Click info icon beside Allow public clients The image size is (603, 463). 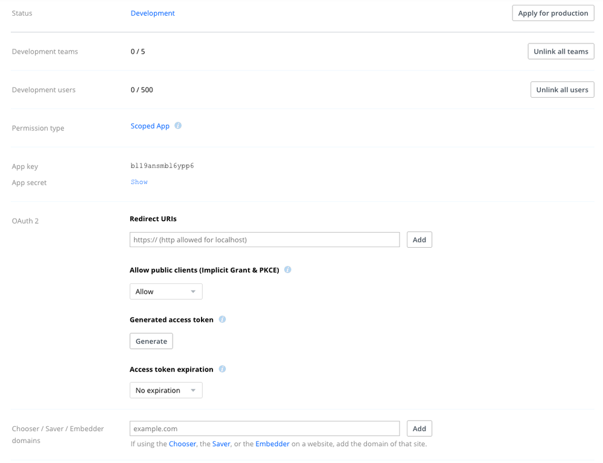[x=288, y=269]
